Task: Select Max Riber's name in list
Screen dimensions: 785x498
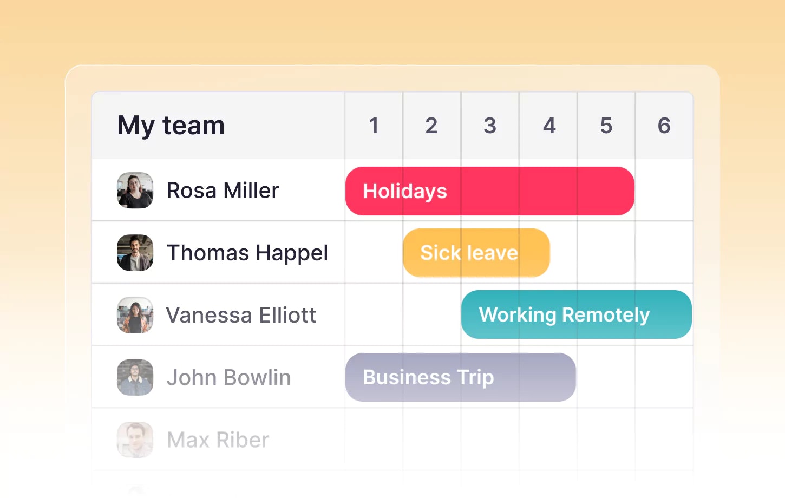Action: coord(218,440)
